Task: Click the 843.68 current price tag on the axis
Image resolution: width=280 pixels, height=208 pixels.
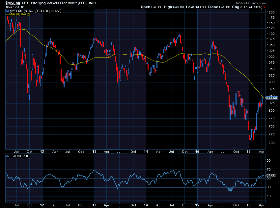Action: 272,98
